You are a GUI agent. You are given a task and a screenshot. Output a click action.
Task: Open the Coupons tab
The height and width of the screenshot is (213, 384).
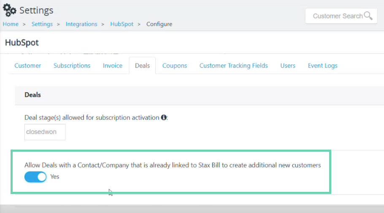pyautogui.click(x=175, y=66)
